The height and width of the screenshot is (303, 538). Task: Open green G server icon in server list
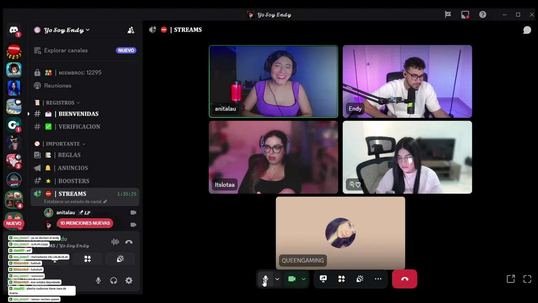coord(14,125)
